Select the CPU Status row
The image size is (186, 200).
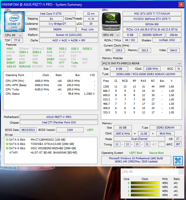50,94
